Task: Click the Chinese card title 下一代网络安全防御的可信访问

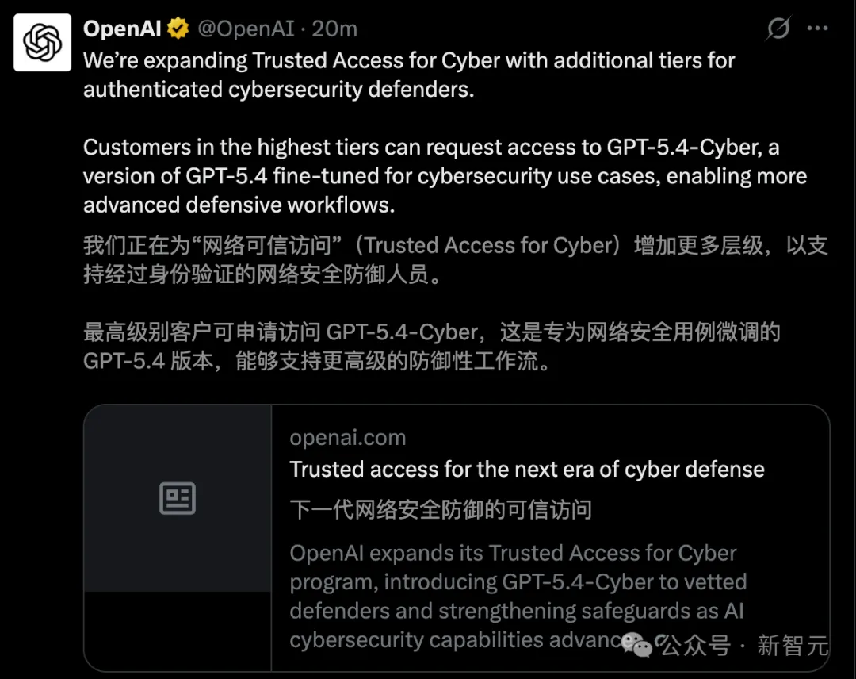Action: tap(441, 509)
